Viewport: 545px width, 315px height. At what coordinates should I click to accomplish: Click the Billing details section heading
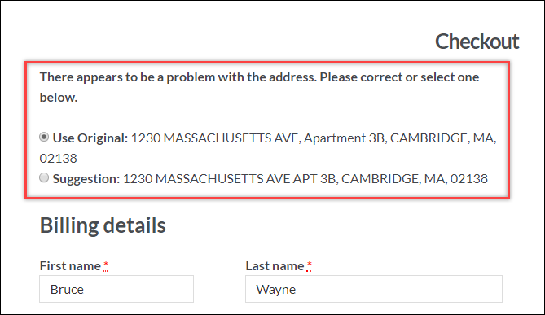pyautogui.click(x=103, y=225)
